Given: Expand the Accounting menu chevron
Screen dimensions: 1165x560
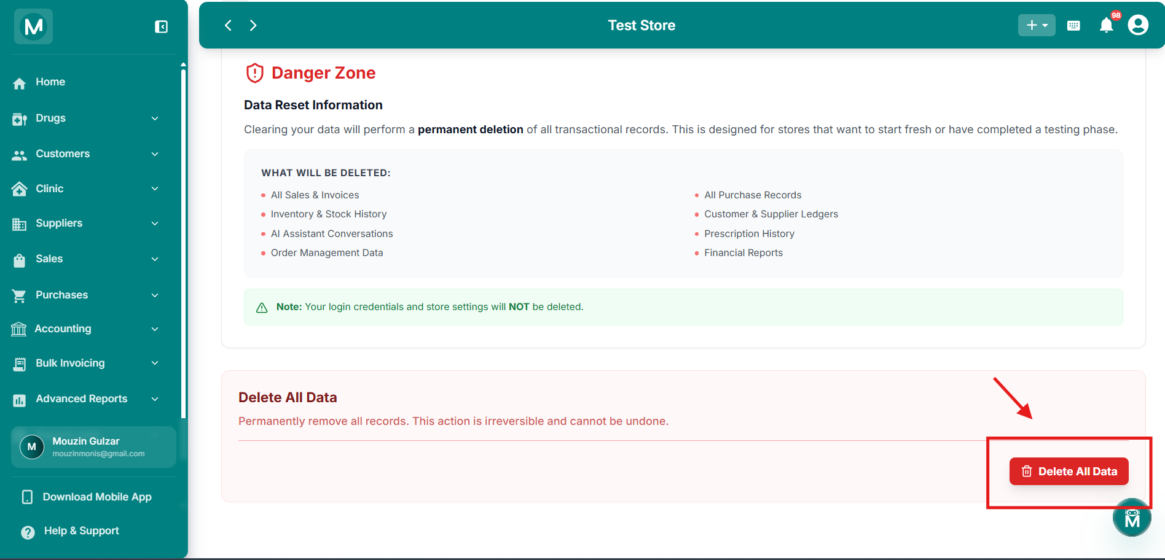Looking at the screenshot, I should click(155, 329).
